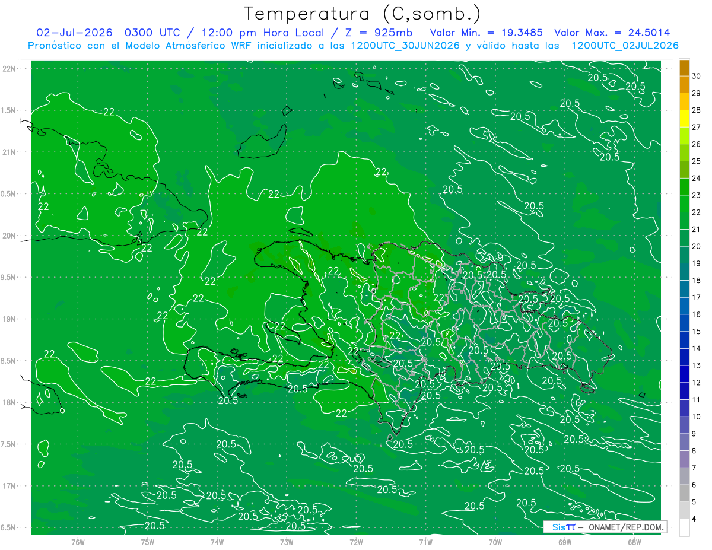712x550 pixels.
Task: Click the '18' value on the color scale
Action: pos(697,280)
